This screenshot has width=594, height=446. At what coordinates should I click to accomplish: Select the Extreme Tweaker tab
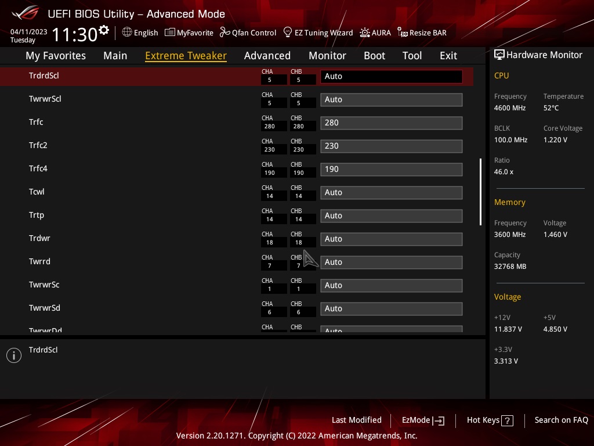coord(186,56)
